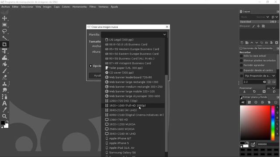280x157 pixels.
Task: Select the Warp Transform tool
Action: tap(4, 58)
